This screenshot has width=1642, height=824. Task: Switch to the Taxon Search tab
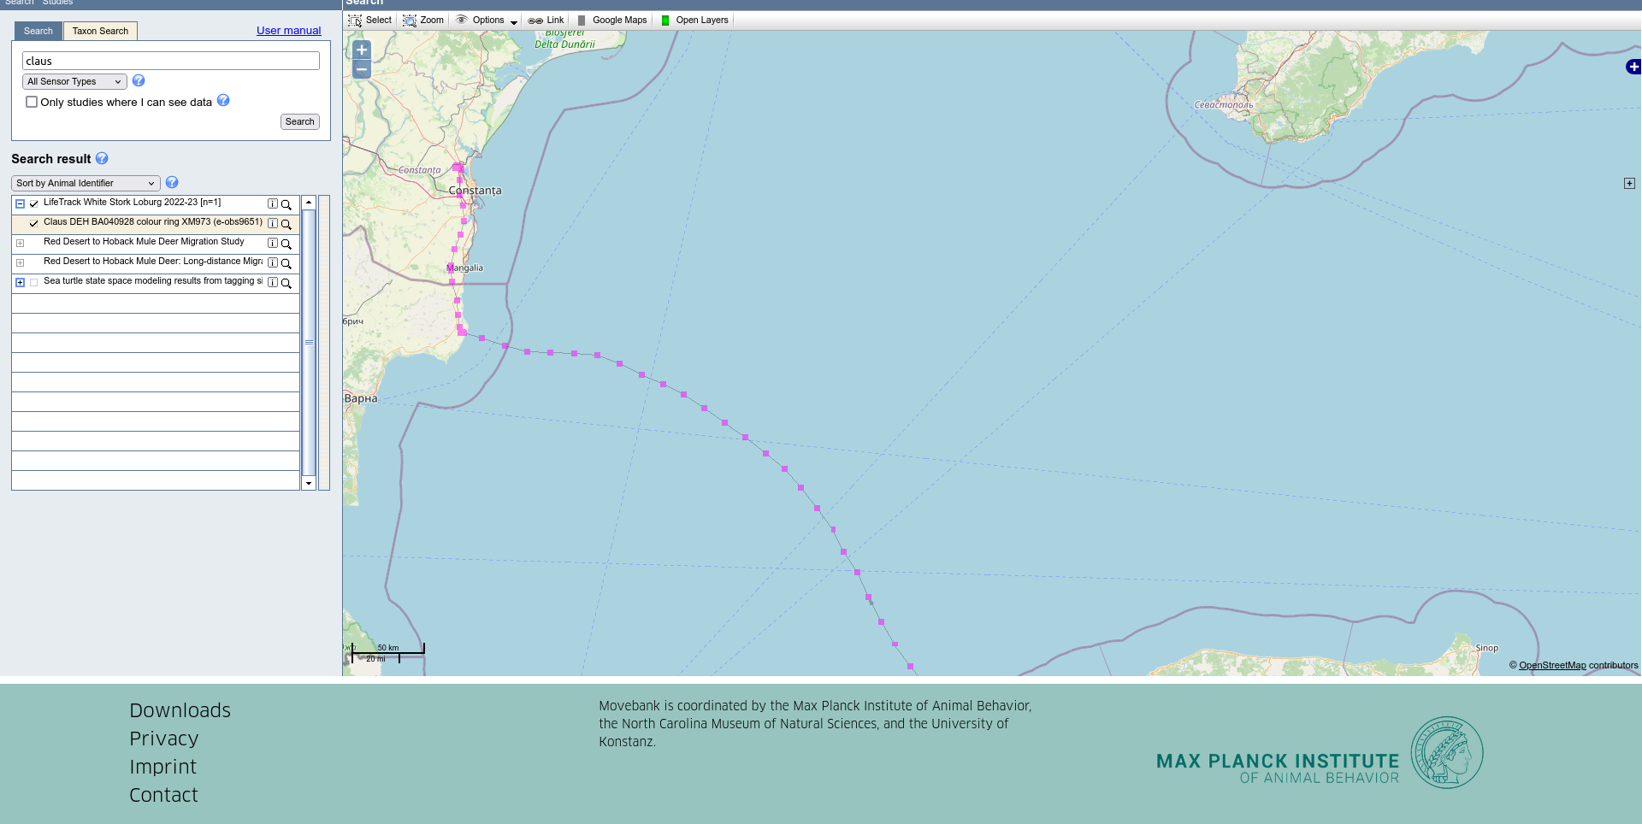point(100,32)
